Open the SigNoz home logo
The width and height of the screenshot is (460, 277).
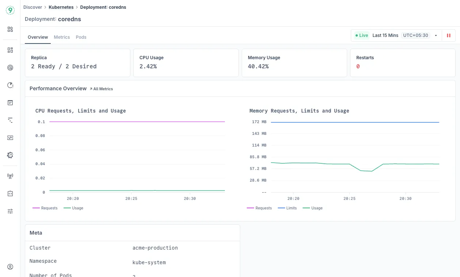10,10
